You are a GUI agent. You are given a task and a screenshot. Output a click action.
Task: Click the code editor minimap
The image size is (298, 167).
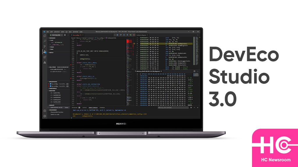coord(130,72)
